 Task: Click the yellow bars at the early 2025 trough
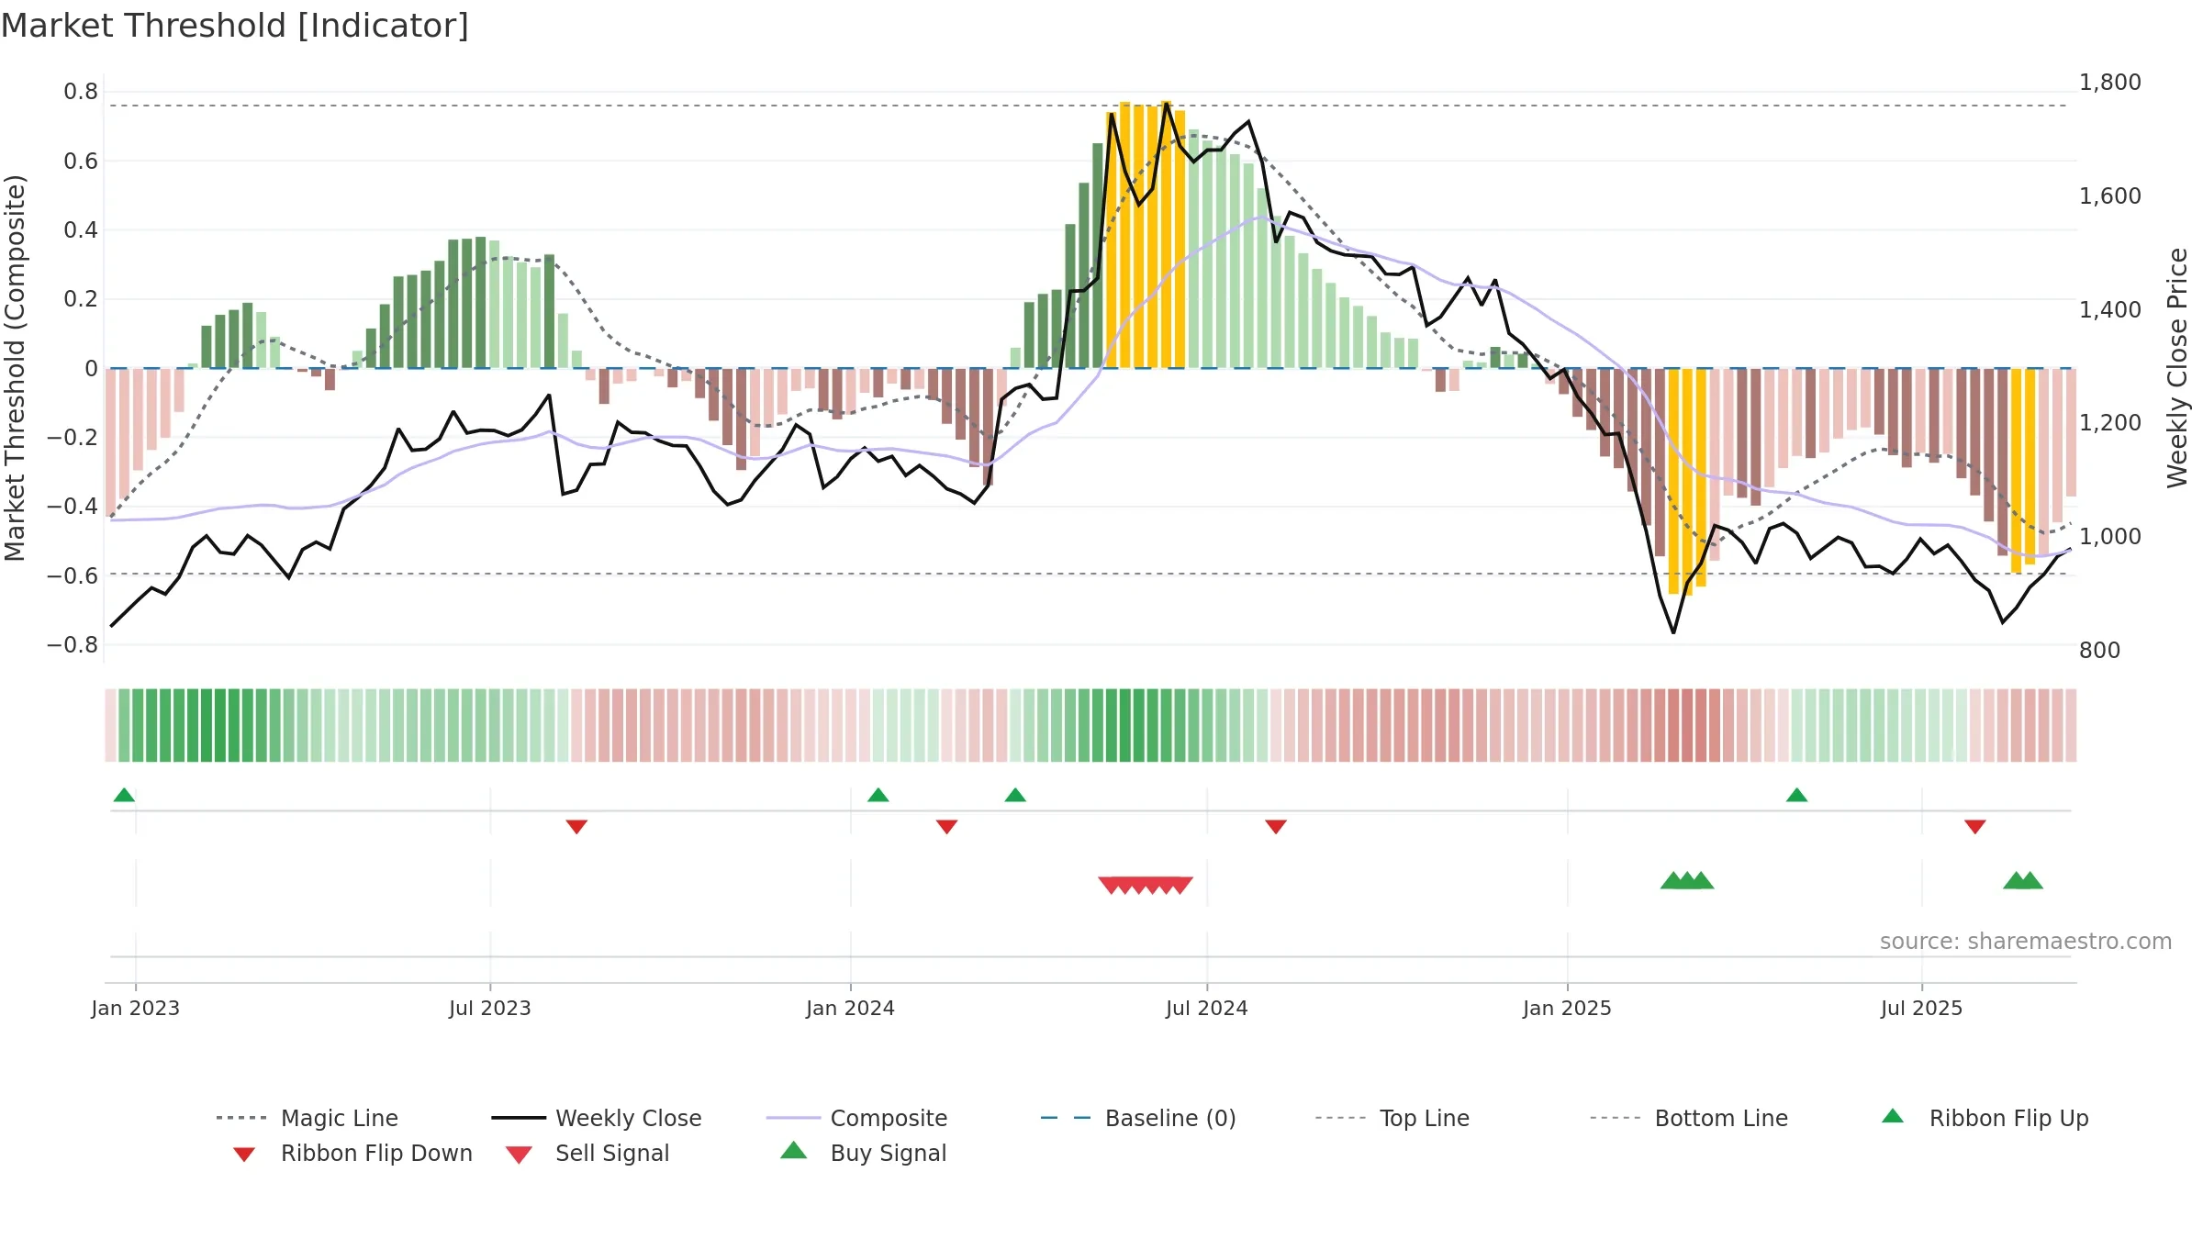click(1687, 482)
